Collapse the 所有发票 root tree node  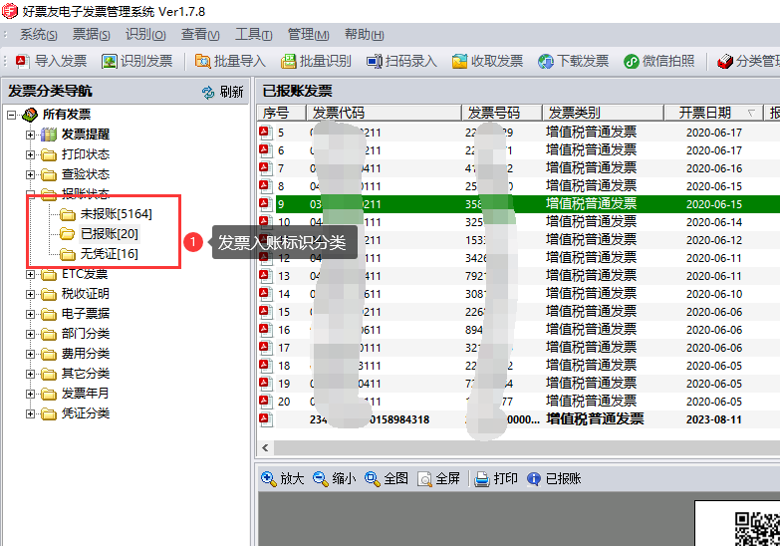pos(11,115)
